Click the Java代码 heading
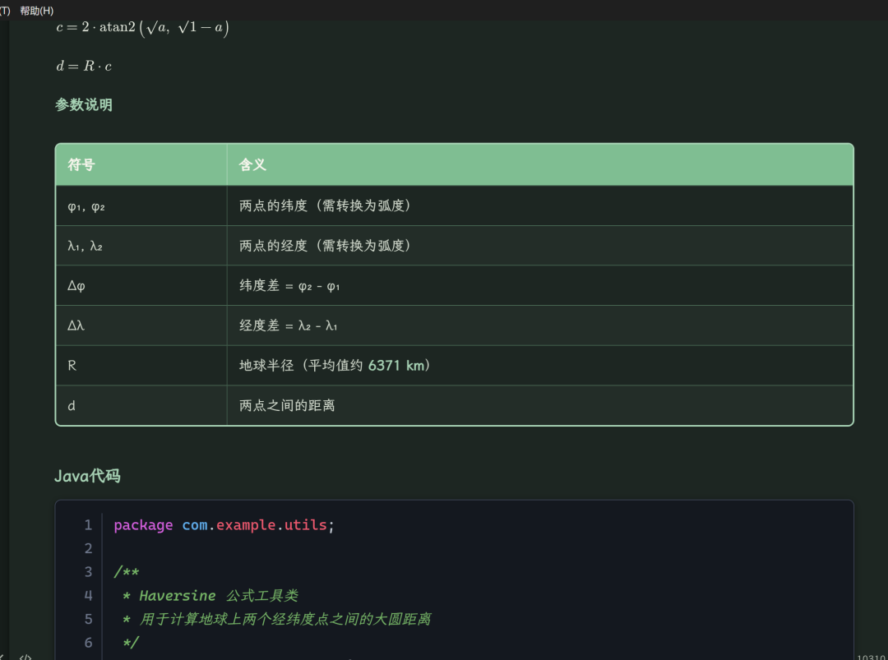The width and height of the screenshot is (888, 660). coord(87,476)
